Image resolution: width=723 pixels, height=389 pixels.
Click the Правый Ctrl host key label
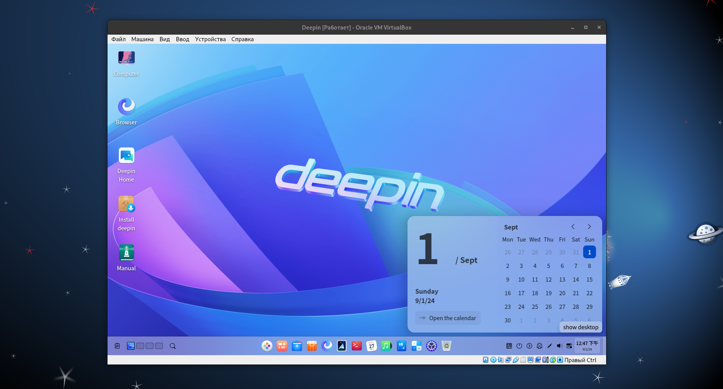point(580,360)
